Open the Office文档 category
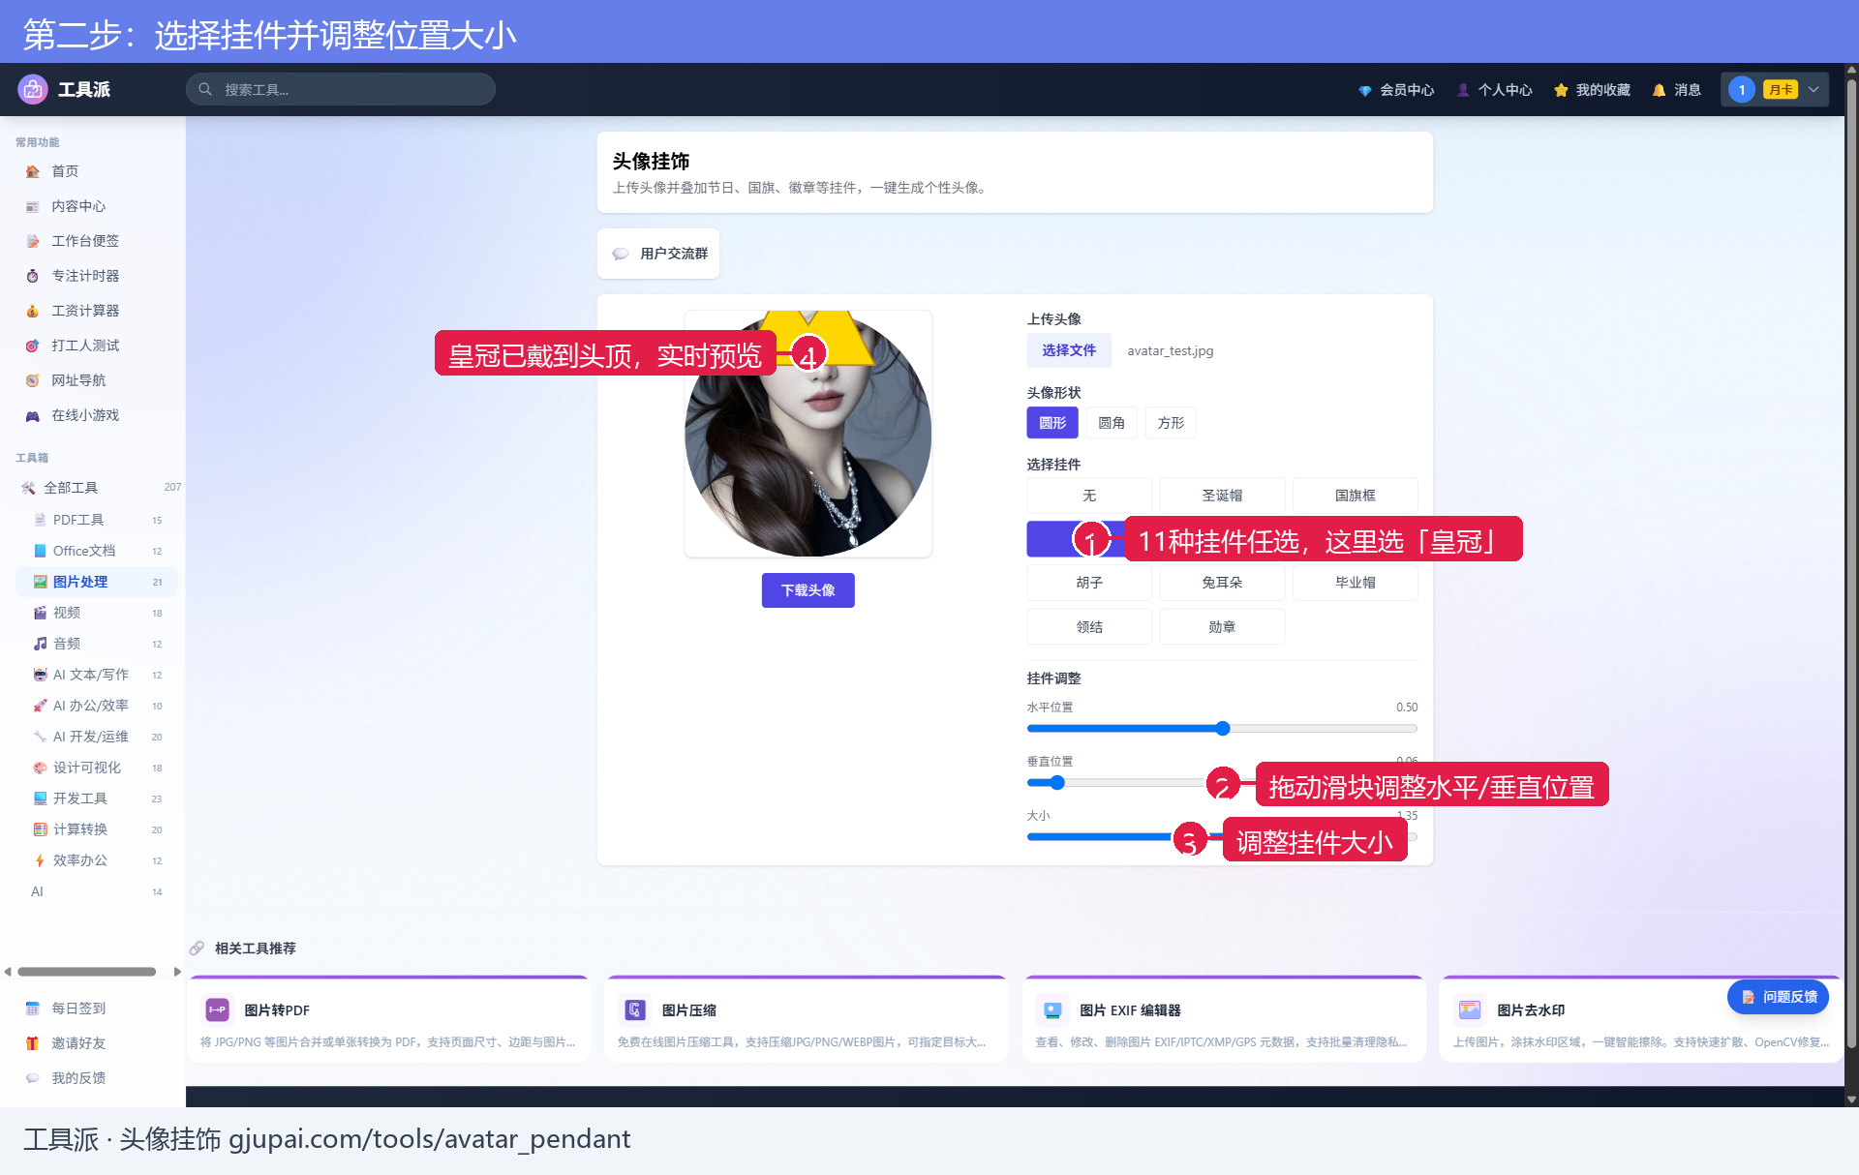This screenshot has width=1859, height=1175. click(x=97, y=551)
